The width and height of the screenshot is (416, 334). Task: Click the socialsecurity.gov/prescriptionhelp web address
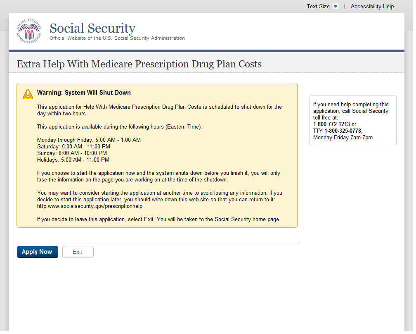[90, 206]
